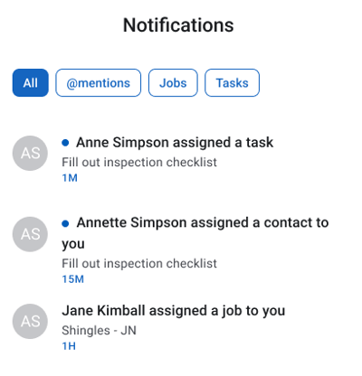Click the 1H timestamp
This screenshot has width=362, height=376.
pos(69,346)
